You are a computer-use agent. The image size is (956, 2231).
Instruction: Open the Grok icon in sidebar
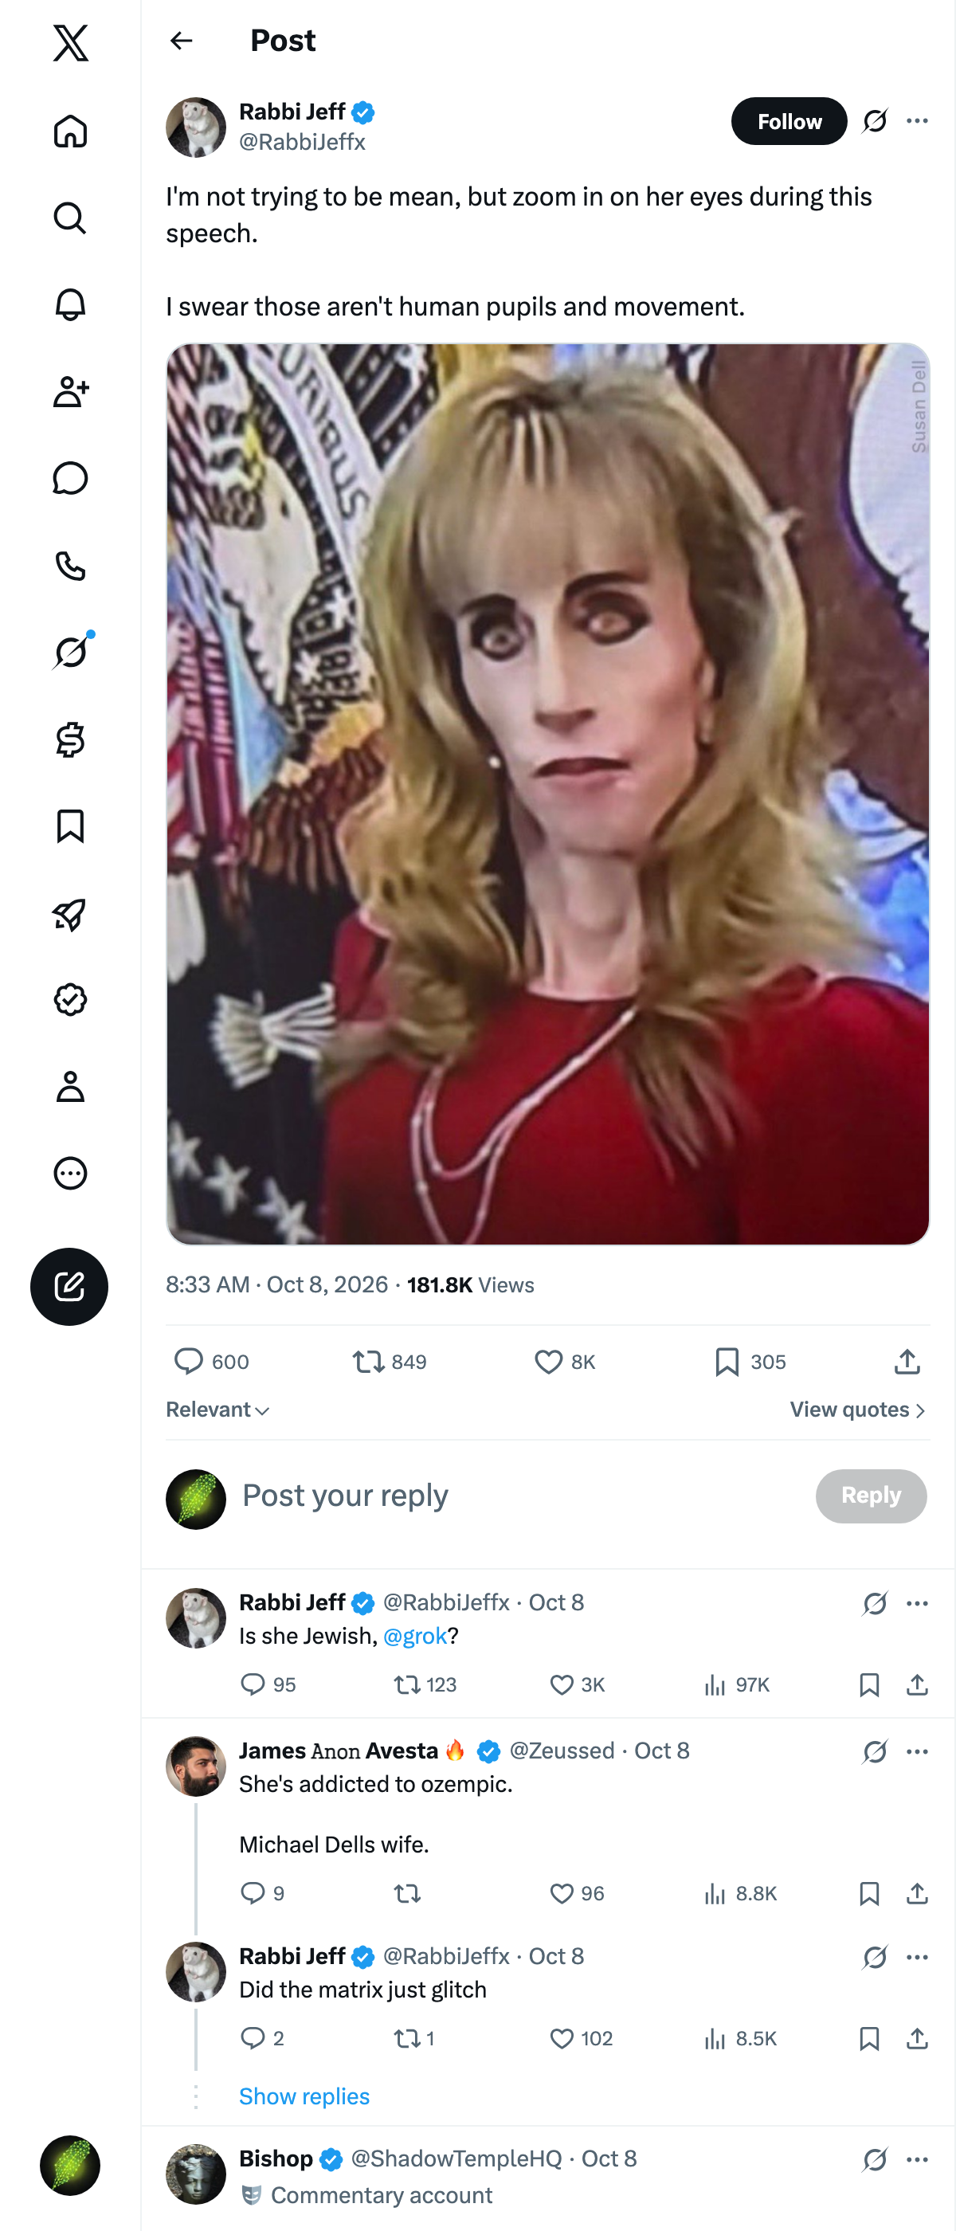click(x=71, y=651)
